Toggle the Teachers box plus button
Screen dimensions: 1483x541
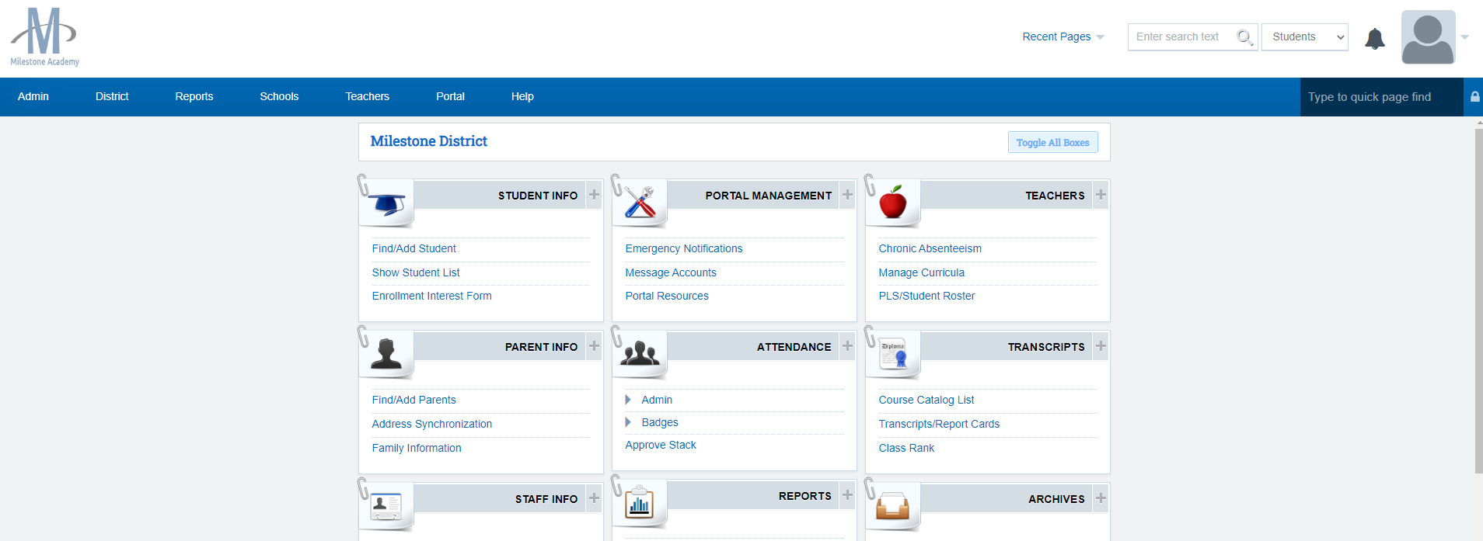point(1101,195)
